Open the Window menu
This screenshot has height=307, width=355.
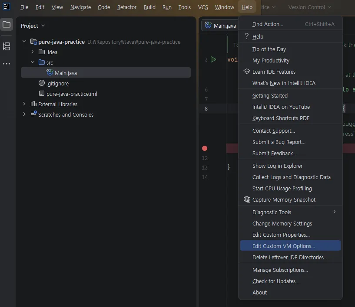pyautogui.click(x=224, y=7)
